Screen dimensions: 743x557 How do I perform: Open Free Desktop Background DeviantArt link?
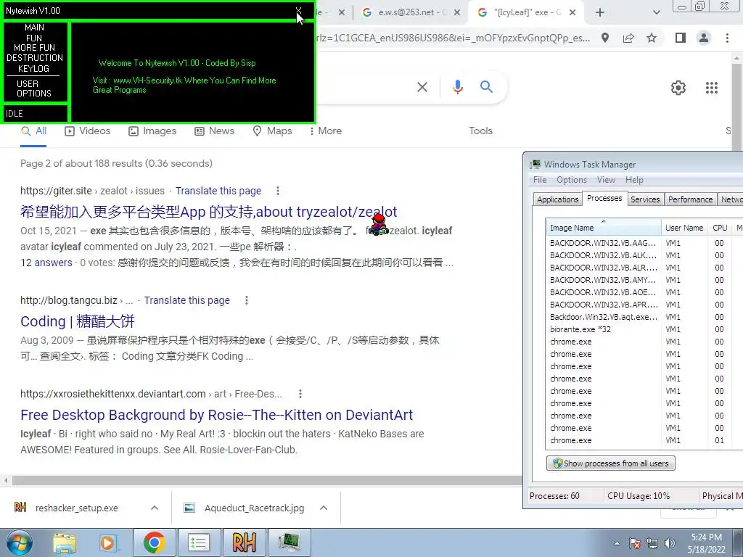(216, 415)
